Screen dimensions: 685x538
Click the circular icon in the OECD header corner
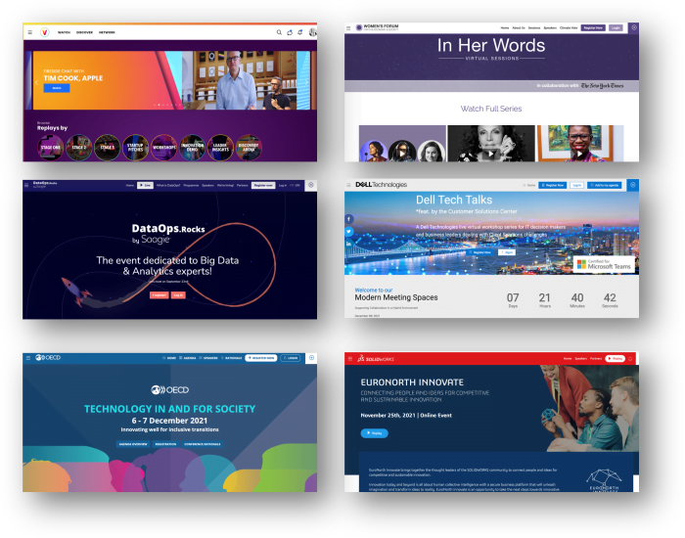[311, 358]
